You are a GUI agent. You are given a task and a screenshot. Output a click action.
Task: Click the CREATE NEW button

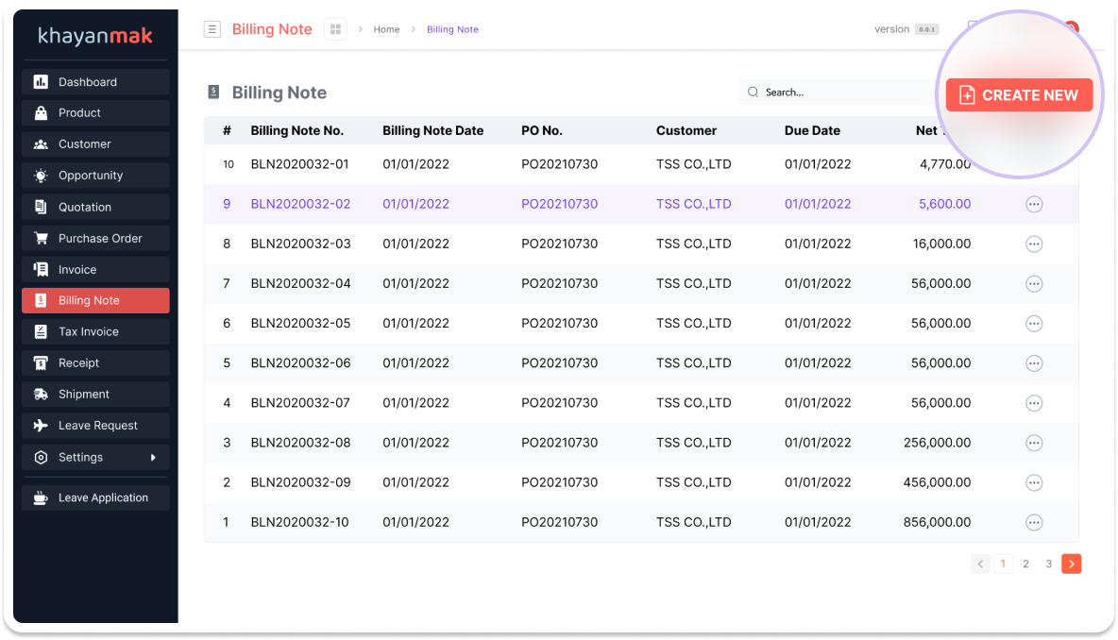tap(1019, 95)
